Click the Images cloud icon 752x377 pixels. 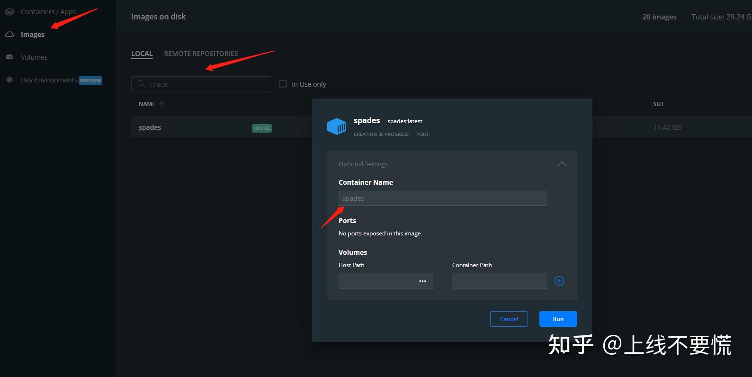9,35
